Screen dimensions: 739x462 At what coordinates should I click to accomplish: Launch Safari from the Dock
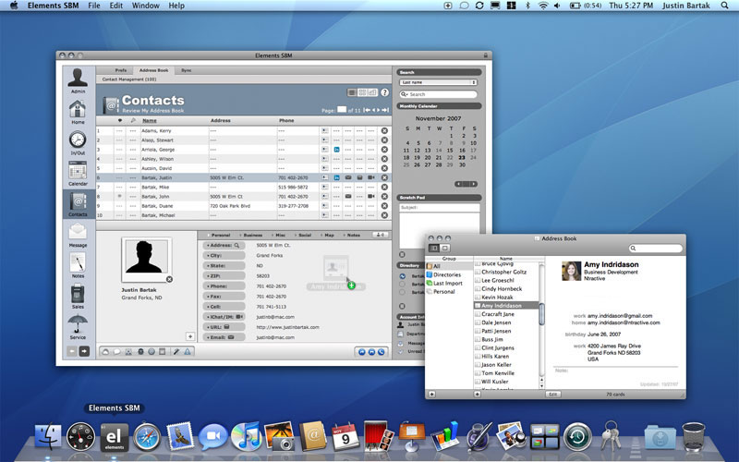point(148,436)
